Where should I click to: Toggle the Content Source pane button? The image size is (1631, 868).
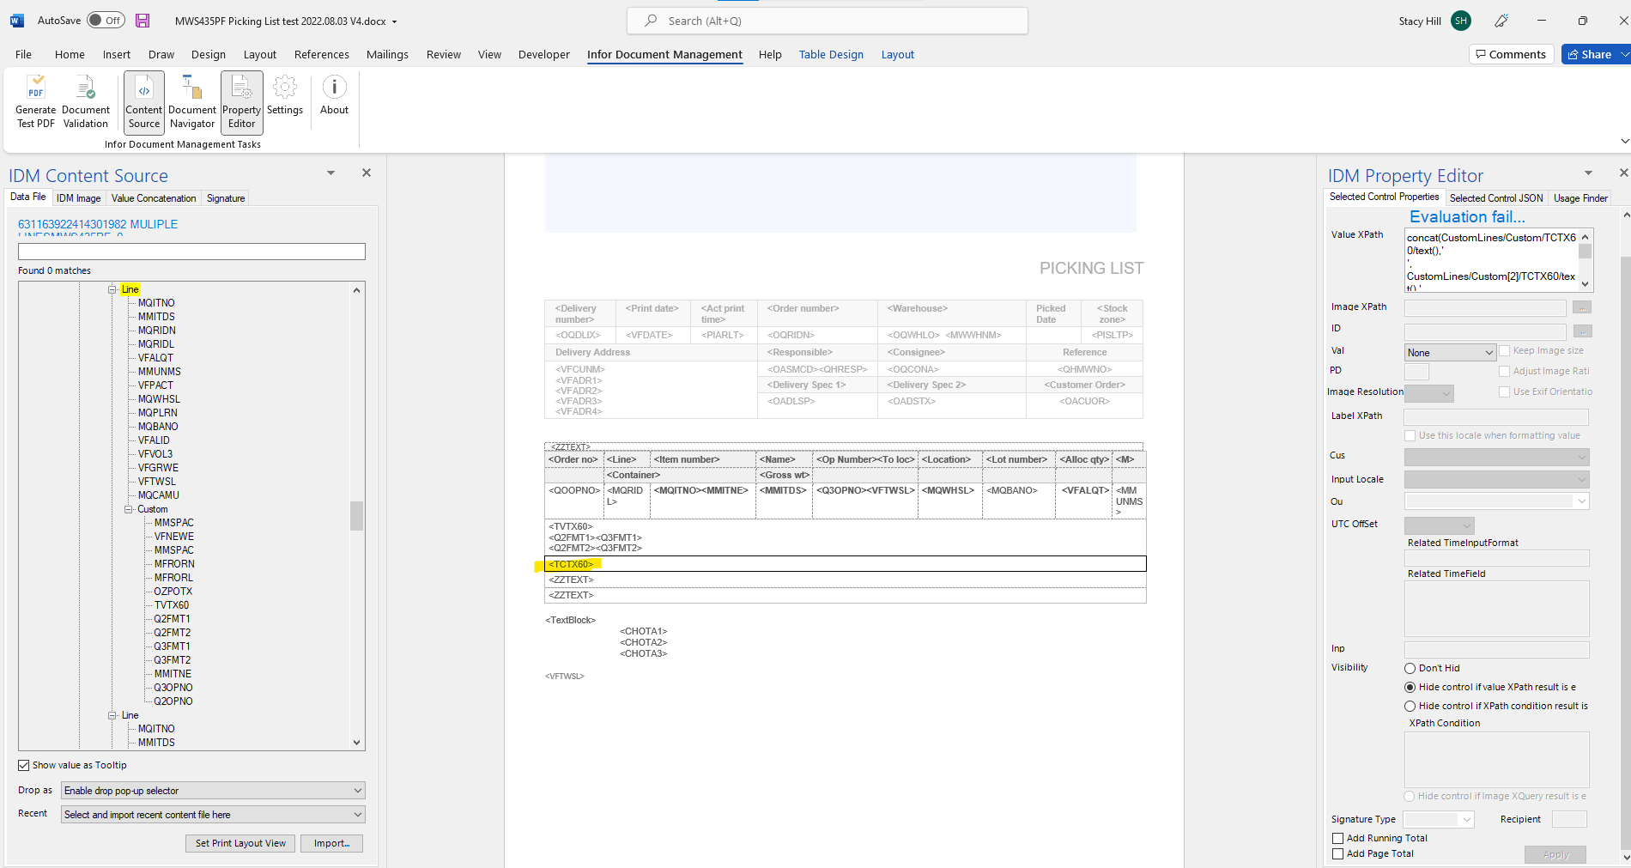coord(144,102)
